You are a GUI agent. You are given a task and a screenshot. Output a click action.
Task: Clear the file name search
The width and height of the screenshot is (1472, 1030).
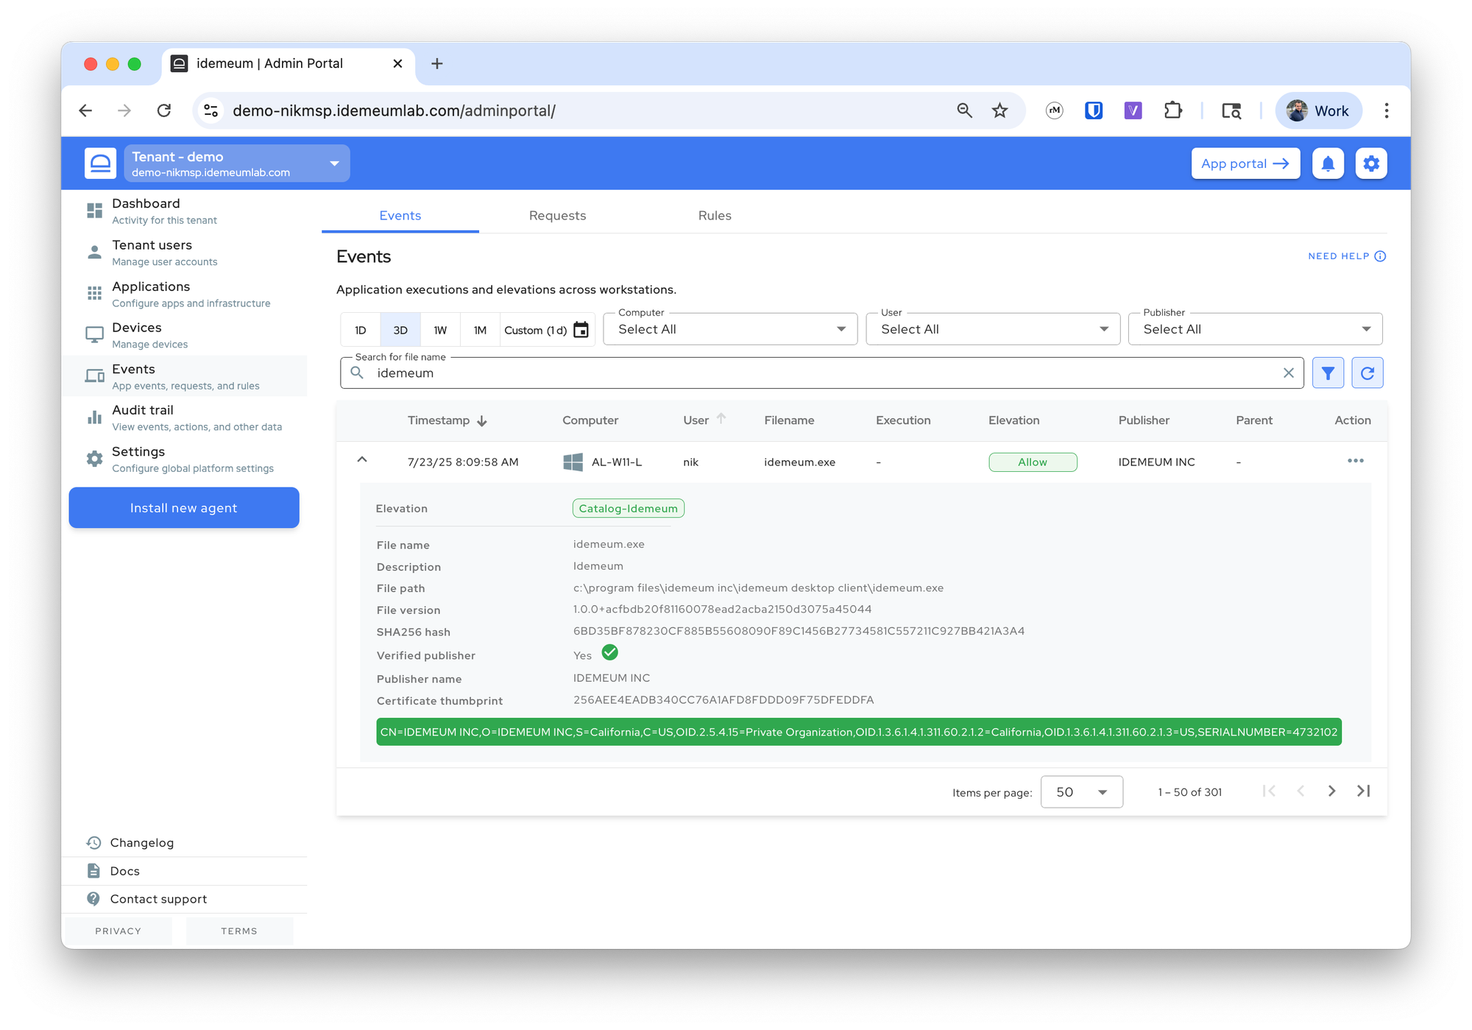1289,373
